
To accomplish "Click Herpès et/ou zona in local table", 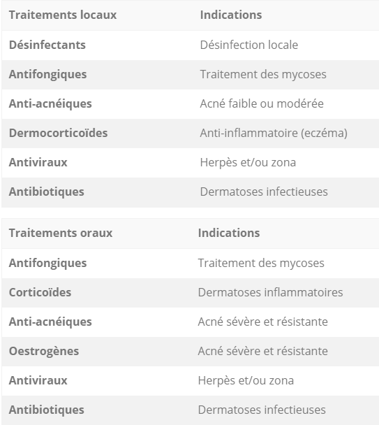I will tap(248, 163).
